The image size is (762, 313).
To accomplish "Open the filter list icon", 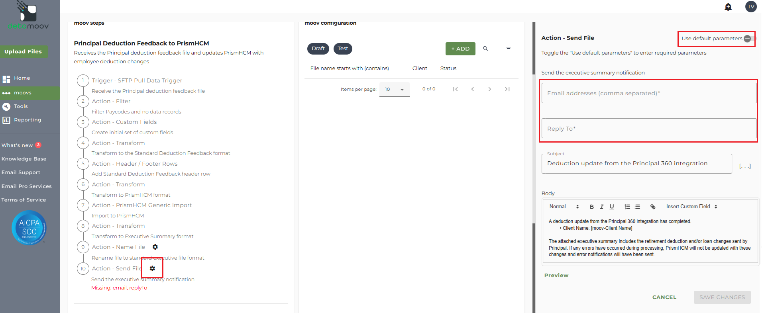I will coord(509,49).
